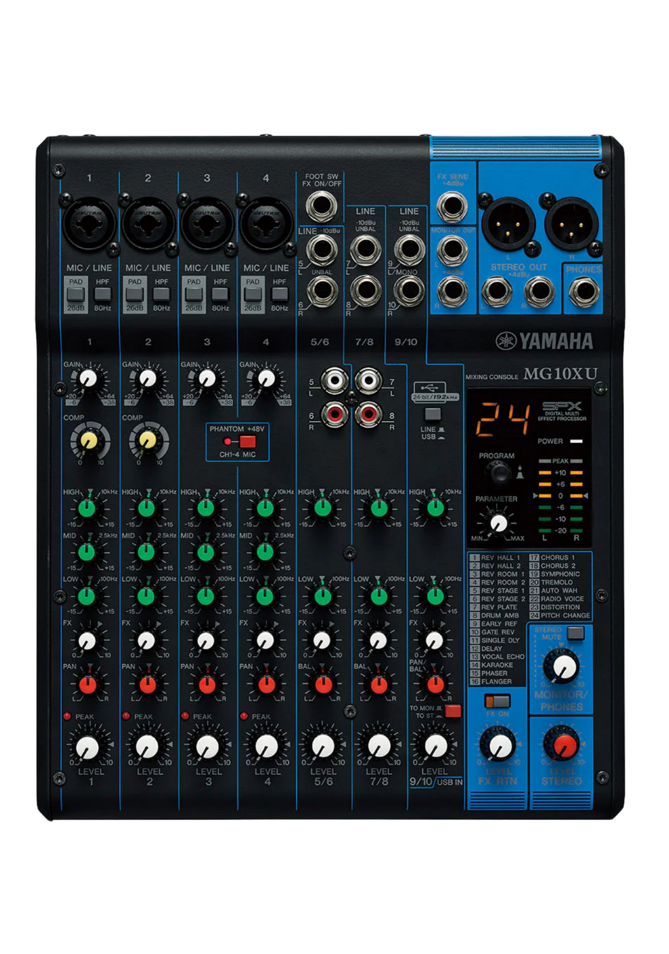The image size is (669, 954).
Task: Adjust channel 5/6 LOW EQ knob
Action: [x=323, y=596]
